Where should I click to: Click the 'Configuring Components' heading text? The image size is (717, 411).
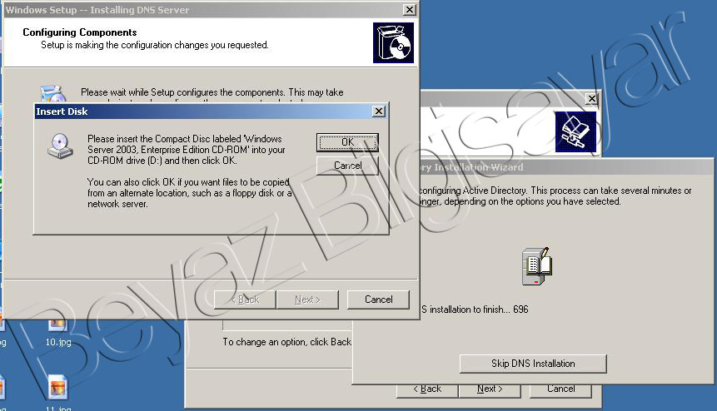click(x=80, y=32)
